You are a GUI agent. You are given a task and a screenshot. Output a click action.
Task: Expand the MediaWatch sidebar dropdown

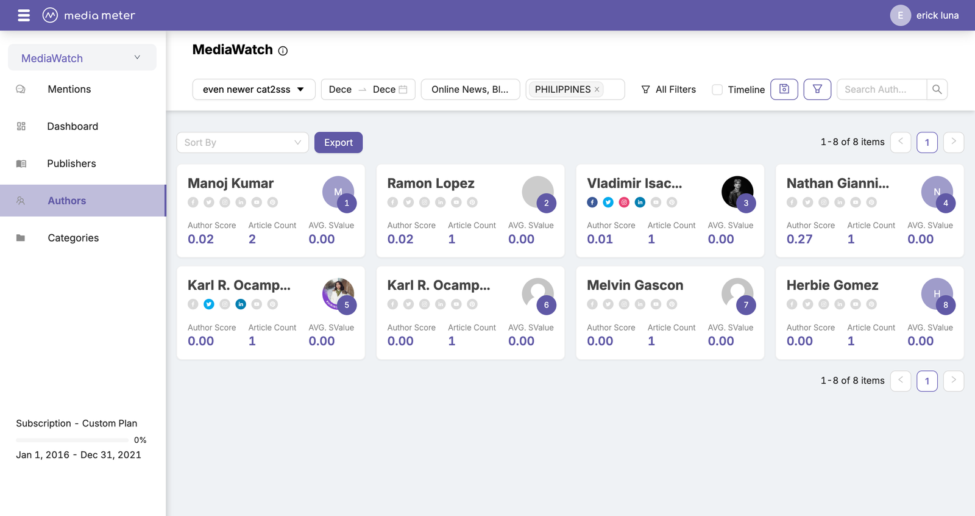coord(82,57)
